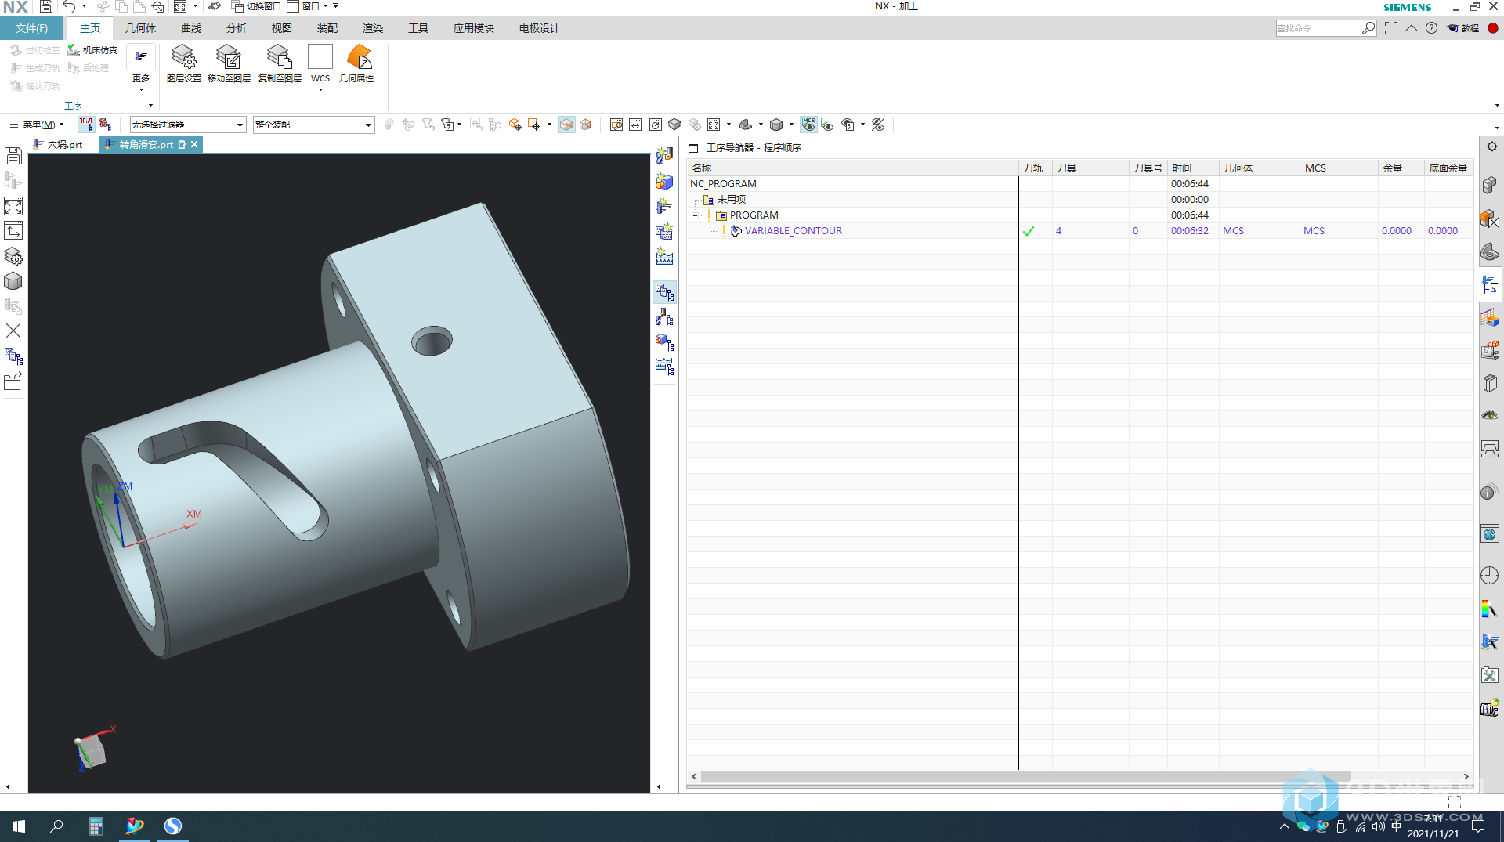Click the command finder search field
This screenshot has height=842, width=1504.
click(x=1318, y=28)
